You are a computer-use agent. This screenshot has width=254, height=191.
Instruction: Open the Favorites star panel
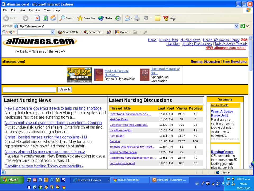86,18
